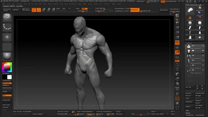Activate Edit mode in top toolbar
208x117 pixels.
point(34,10)
